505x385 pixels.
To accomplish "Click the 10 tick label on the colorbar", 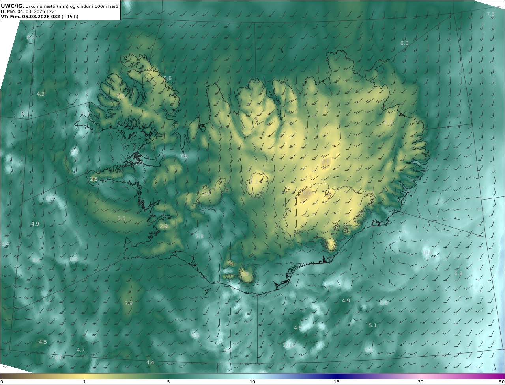I will (x=252, y=382).
